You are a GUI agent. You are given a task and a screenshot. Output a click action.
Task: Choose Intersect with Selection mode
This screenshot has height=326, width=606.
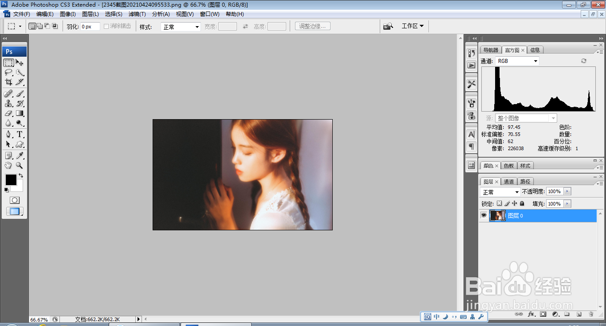(55, 26)
